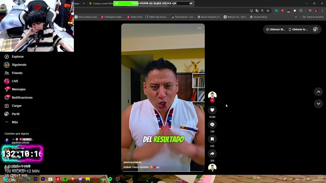The width and height of the screenshot is (326, 183).
Task: Open TradingView Imple... bookmark
Action: [x=112, y=17]
